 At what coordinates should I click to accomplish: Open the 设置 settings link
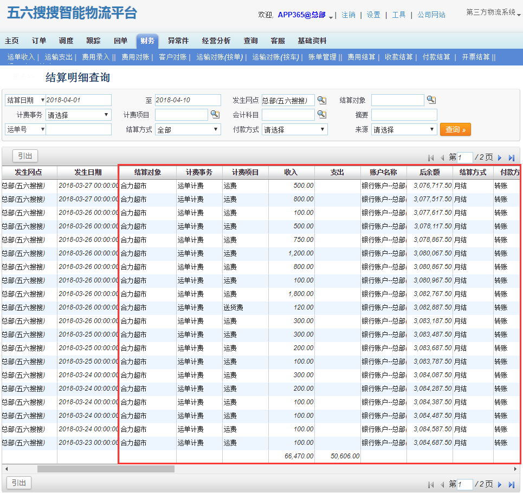[373, 15]
